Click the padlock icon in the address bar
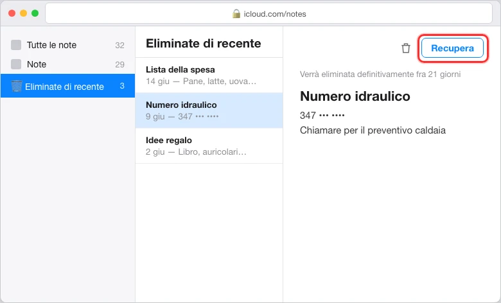Screen dimensions: 501x303 (x=236, y=13)
